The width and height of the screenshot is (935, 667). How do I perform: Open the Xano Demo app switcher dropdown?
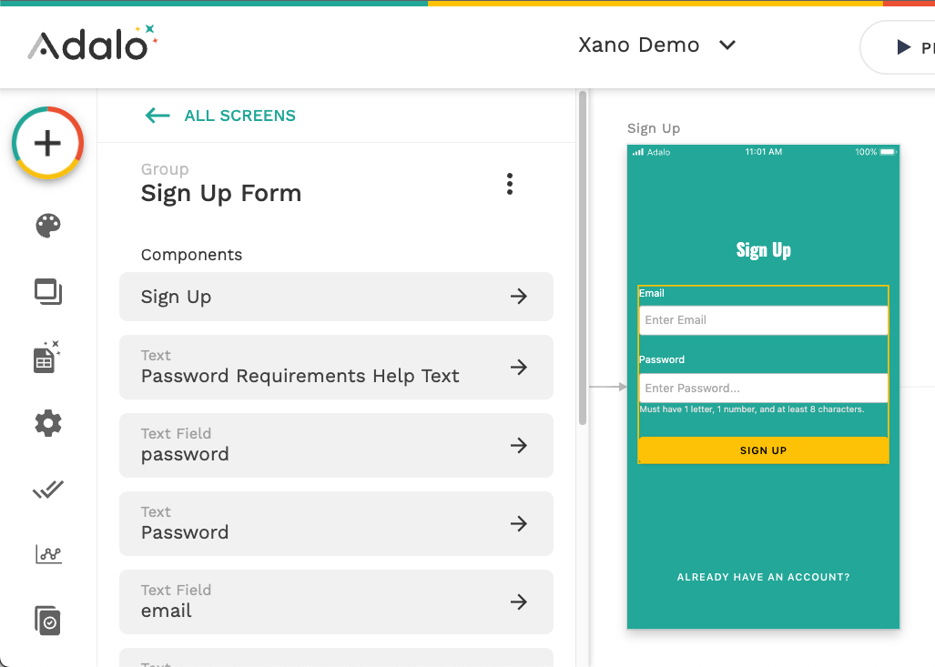tap(656, 45)
